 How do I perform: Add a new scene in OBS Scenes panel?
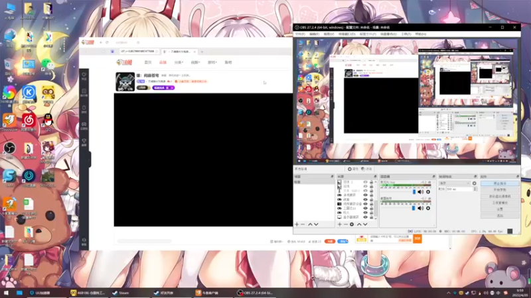click(x=297, y=224)
